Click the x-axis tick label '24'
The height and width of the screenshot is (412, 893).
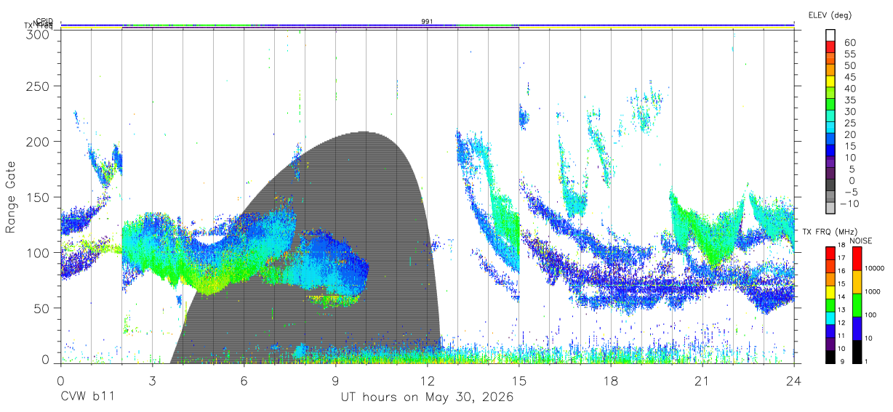click(794, 380)
